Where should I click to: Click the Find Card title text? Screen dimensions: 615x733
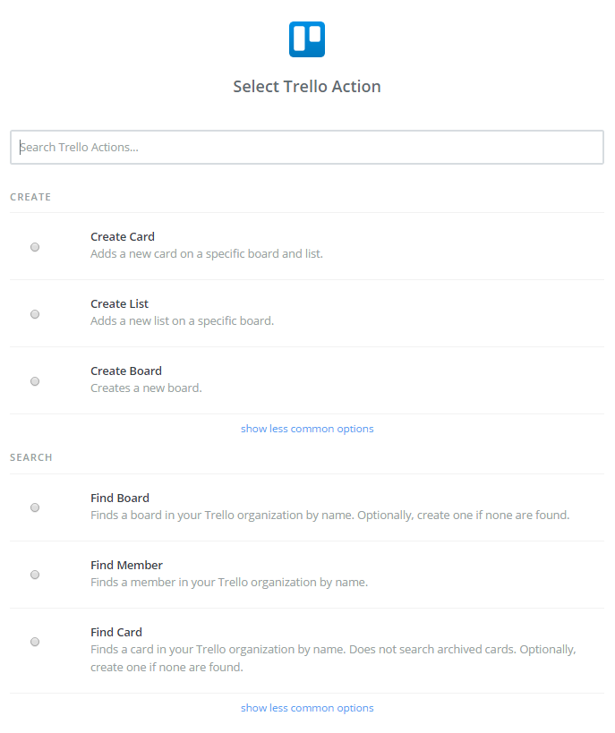click(x=116, y=632)
